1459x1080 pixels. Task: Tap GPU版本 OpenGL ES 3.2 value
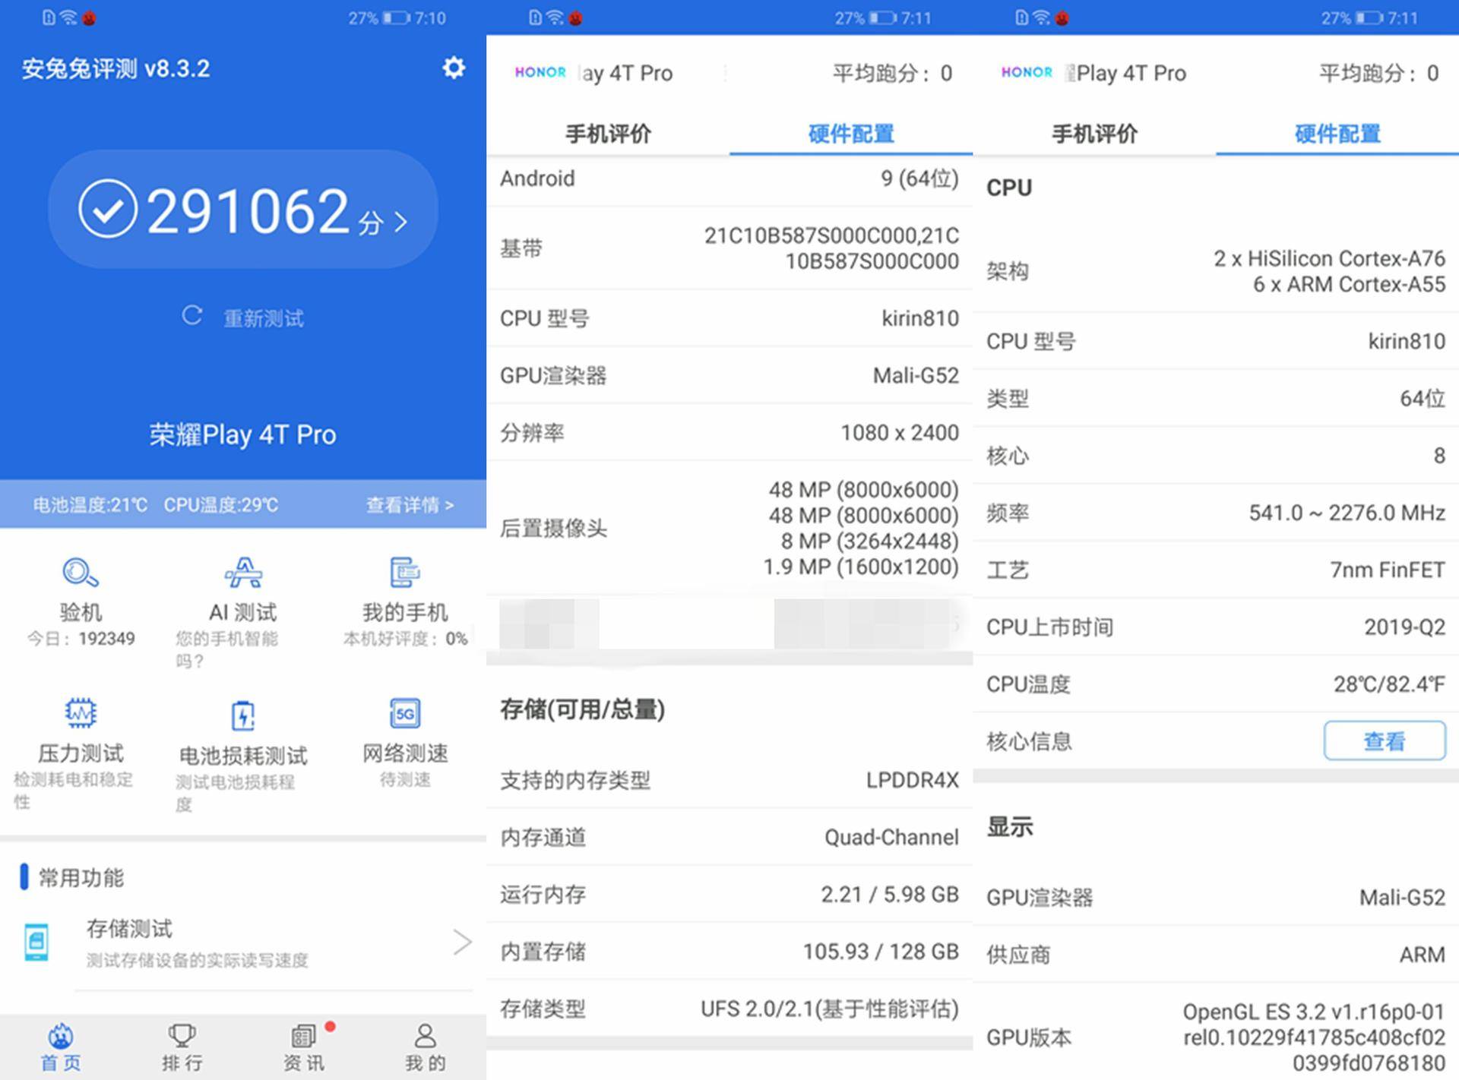pyautogui.click(x=1314, y=1037)
